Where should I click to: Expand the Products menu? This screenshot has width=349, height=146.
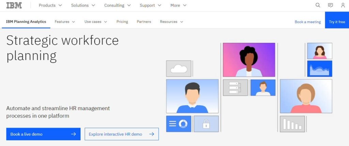(50, 5)
